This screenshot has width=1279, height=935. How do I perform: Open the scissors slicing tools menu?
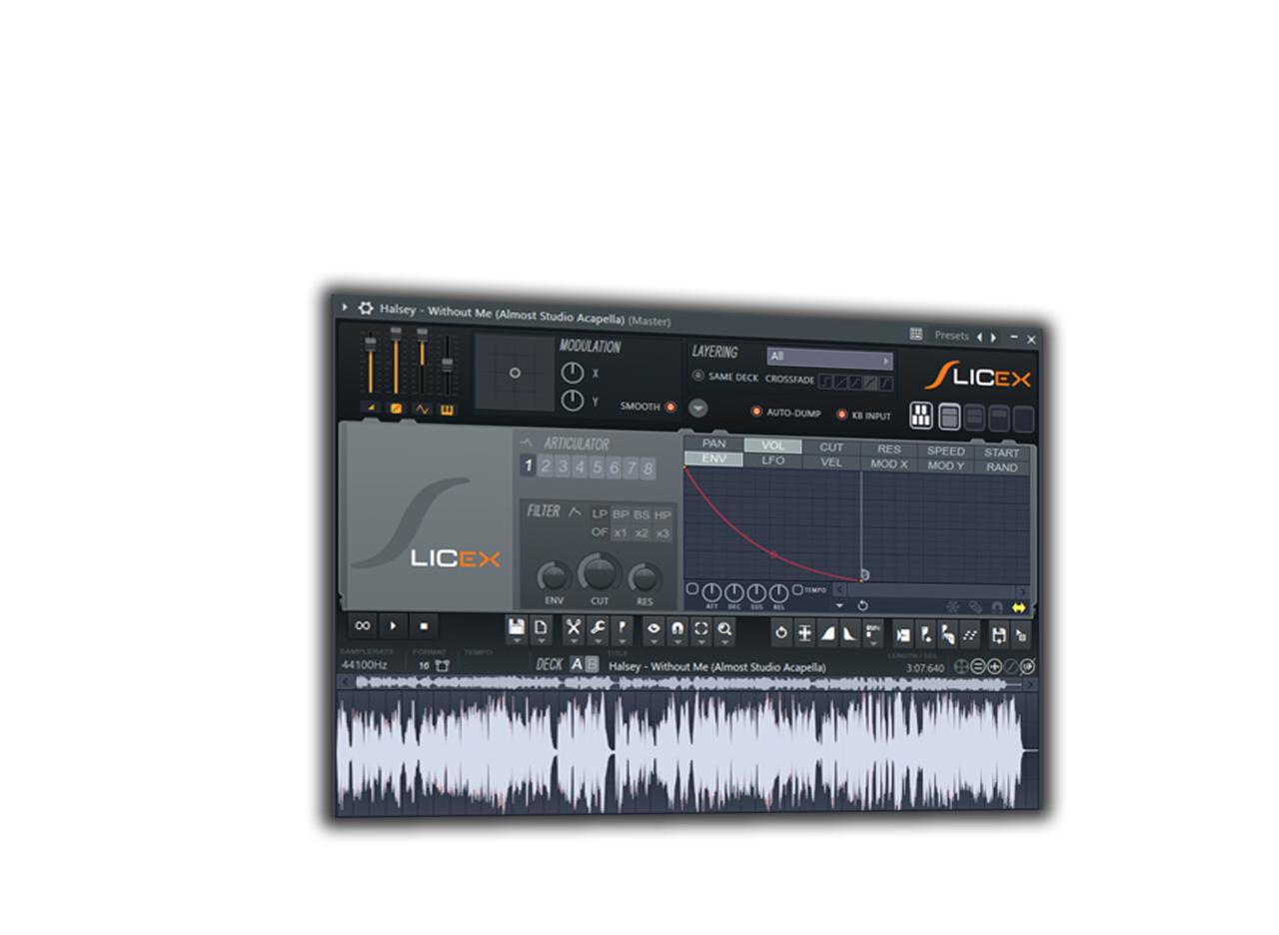(x=573, y=631)
